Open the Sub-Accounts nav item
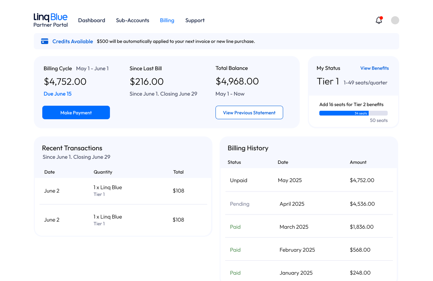The image size is (433, 281). 133,20
